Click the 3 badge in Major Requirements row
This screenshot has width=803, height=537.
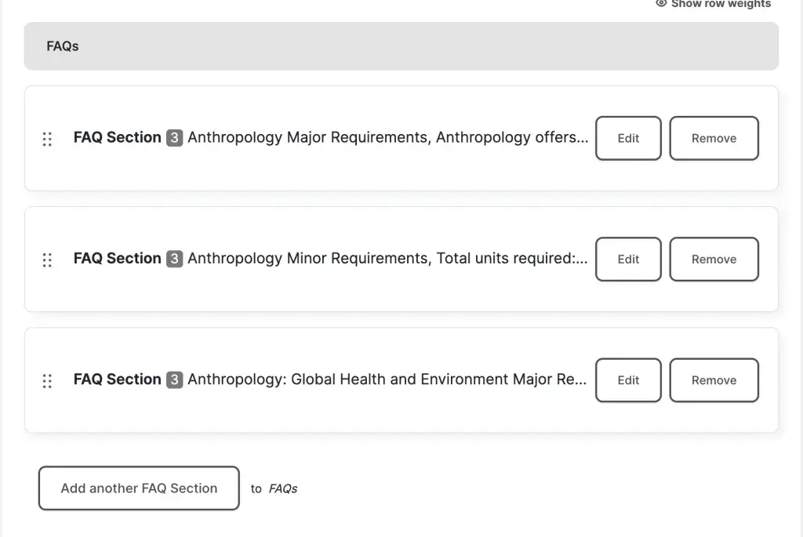174,138
